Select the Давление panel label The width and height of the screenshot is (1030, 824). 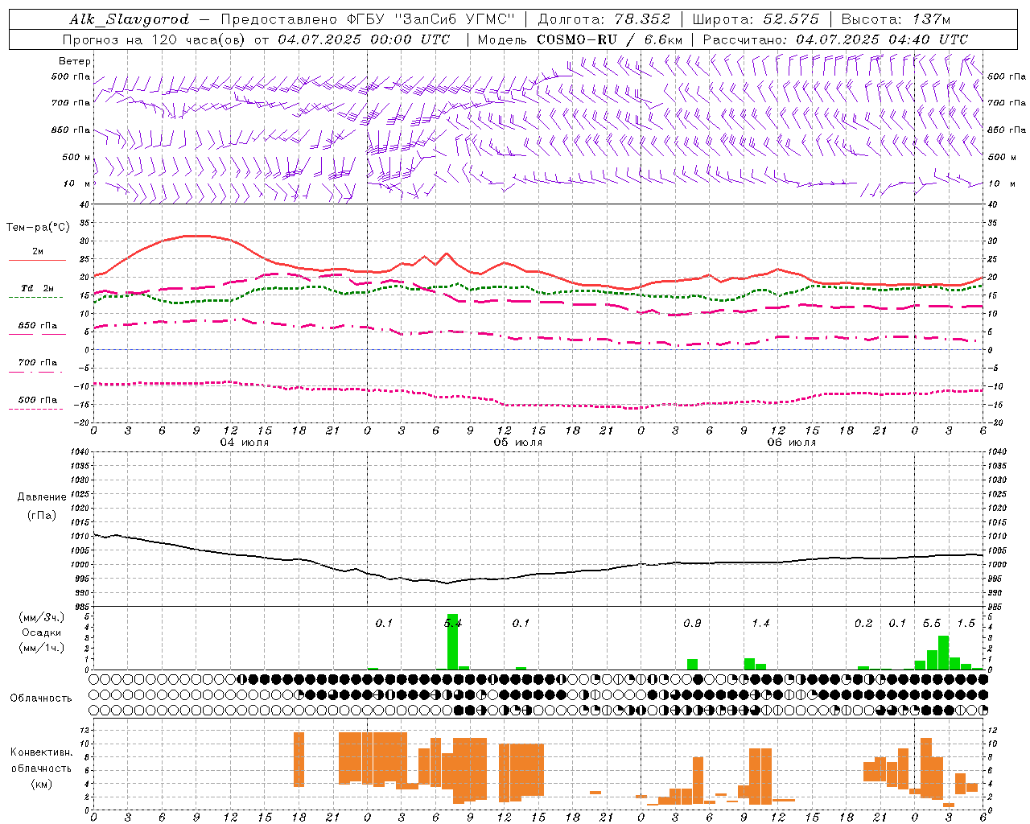(42, 497)
